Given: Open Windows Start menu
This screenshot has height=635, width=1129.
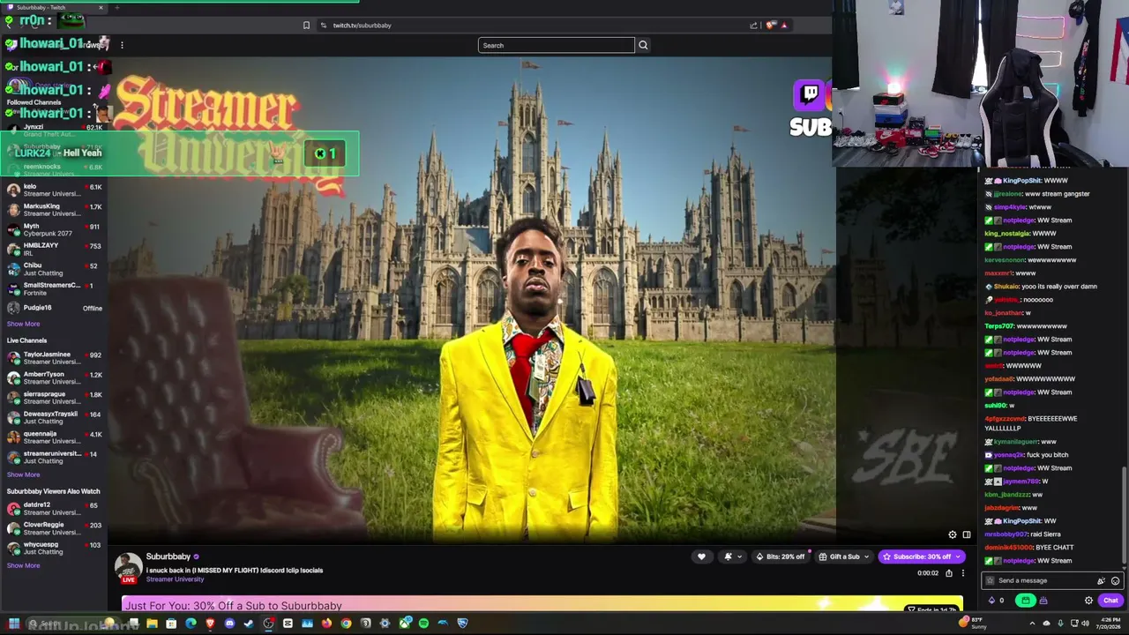Looking at the screenshot, I should (x=14, y=624).
